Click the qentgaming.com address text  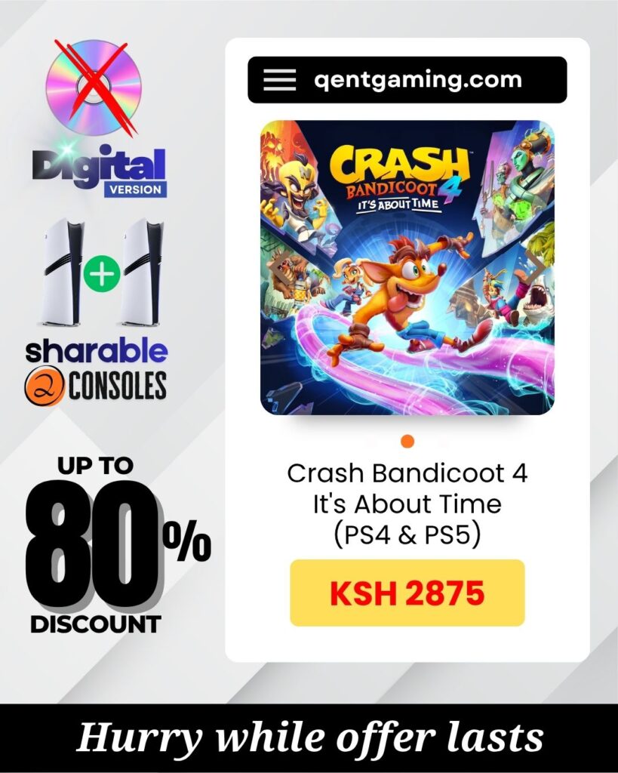point(418,79)
